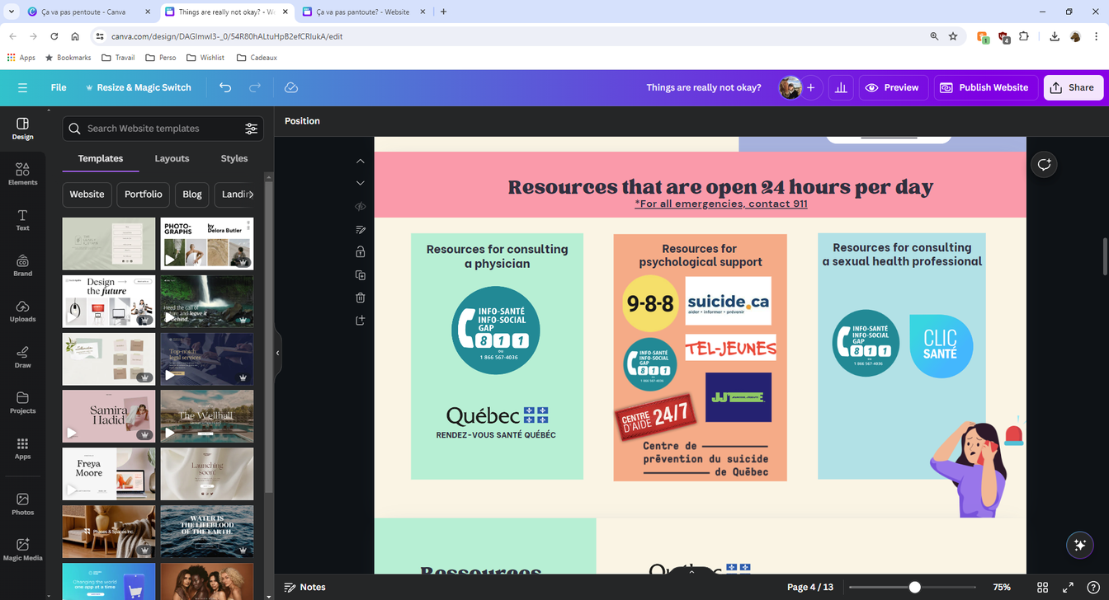Image resolution: width=1109 pixels, height=600 pixels.
Task: Open the Notes panel
Action: (304, 587)
